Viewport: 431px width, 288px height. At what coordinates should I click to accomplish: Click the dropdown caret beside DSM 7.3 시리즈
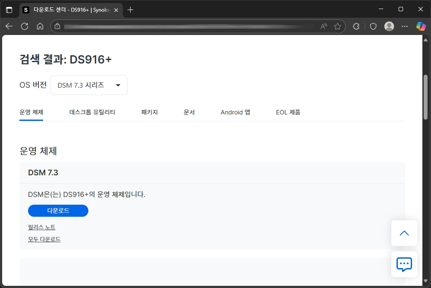pyautogui.click(x=118, y=85)
